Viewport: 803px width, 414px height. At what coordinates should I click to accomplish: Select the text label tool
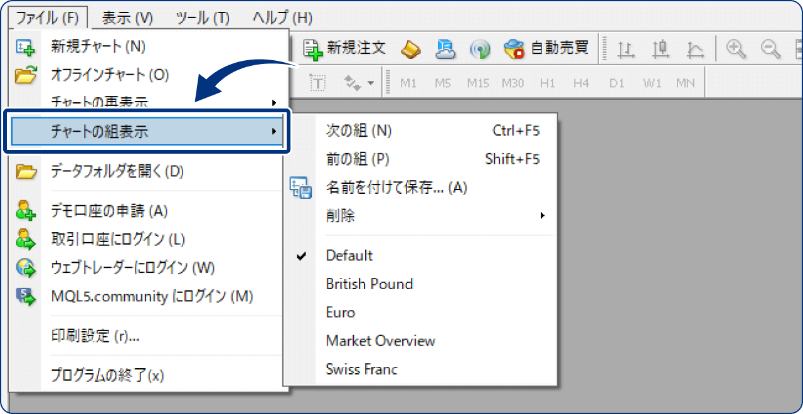coord(318,83)
